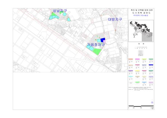
Task: Select the cyan legend swatch
Action: [131, 77]
